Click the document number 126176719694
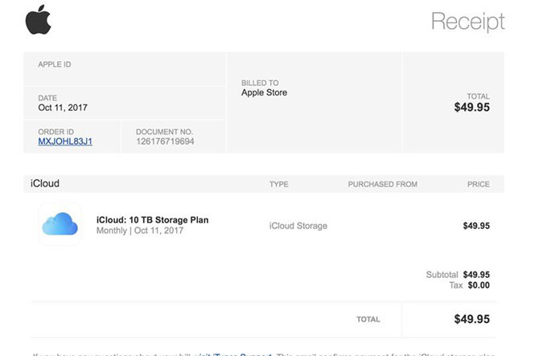535x356 pixels. 165,141
